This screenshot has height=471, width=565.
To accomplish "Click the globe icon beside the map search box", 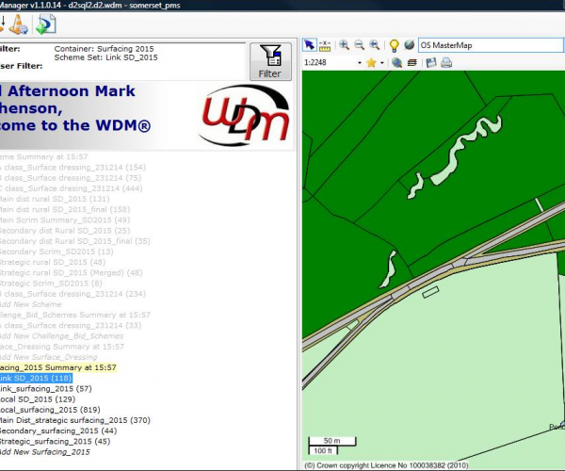I will pos(410,45).
